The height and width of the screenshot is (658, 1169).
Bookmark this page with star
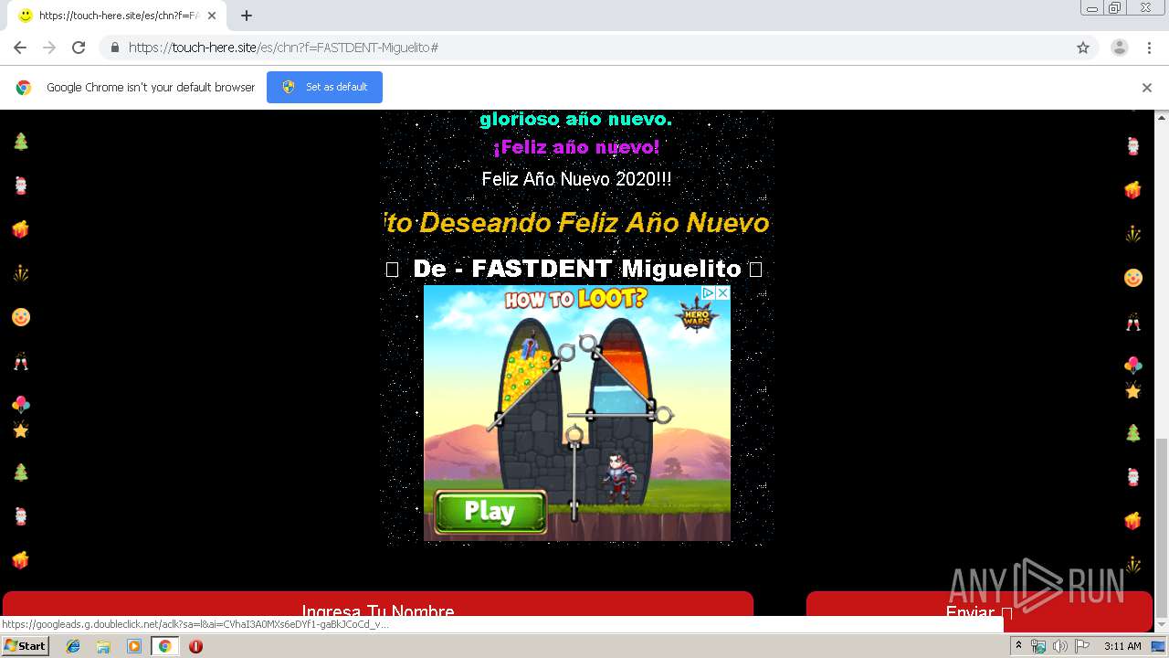(x=1083, y=48)
